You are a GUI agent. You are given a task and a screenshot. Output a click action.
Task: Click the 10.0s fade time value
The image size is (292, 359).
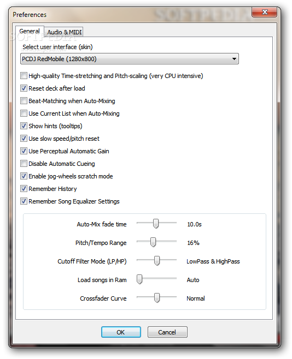(x=194, y=224)
